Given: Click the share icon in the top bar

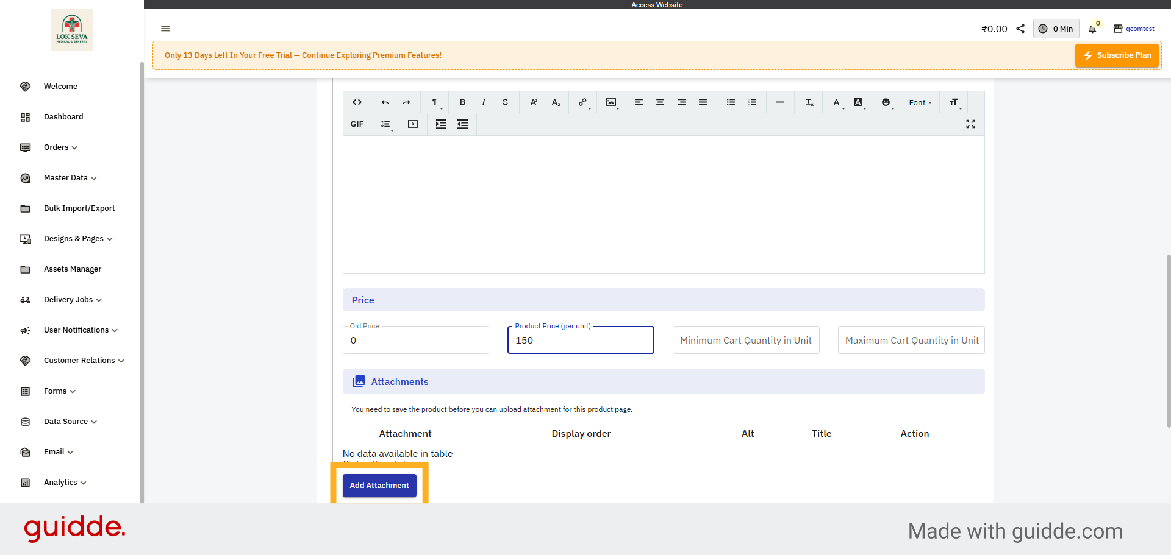Looking at the screenshot, I should click(x=1021, y=29).
